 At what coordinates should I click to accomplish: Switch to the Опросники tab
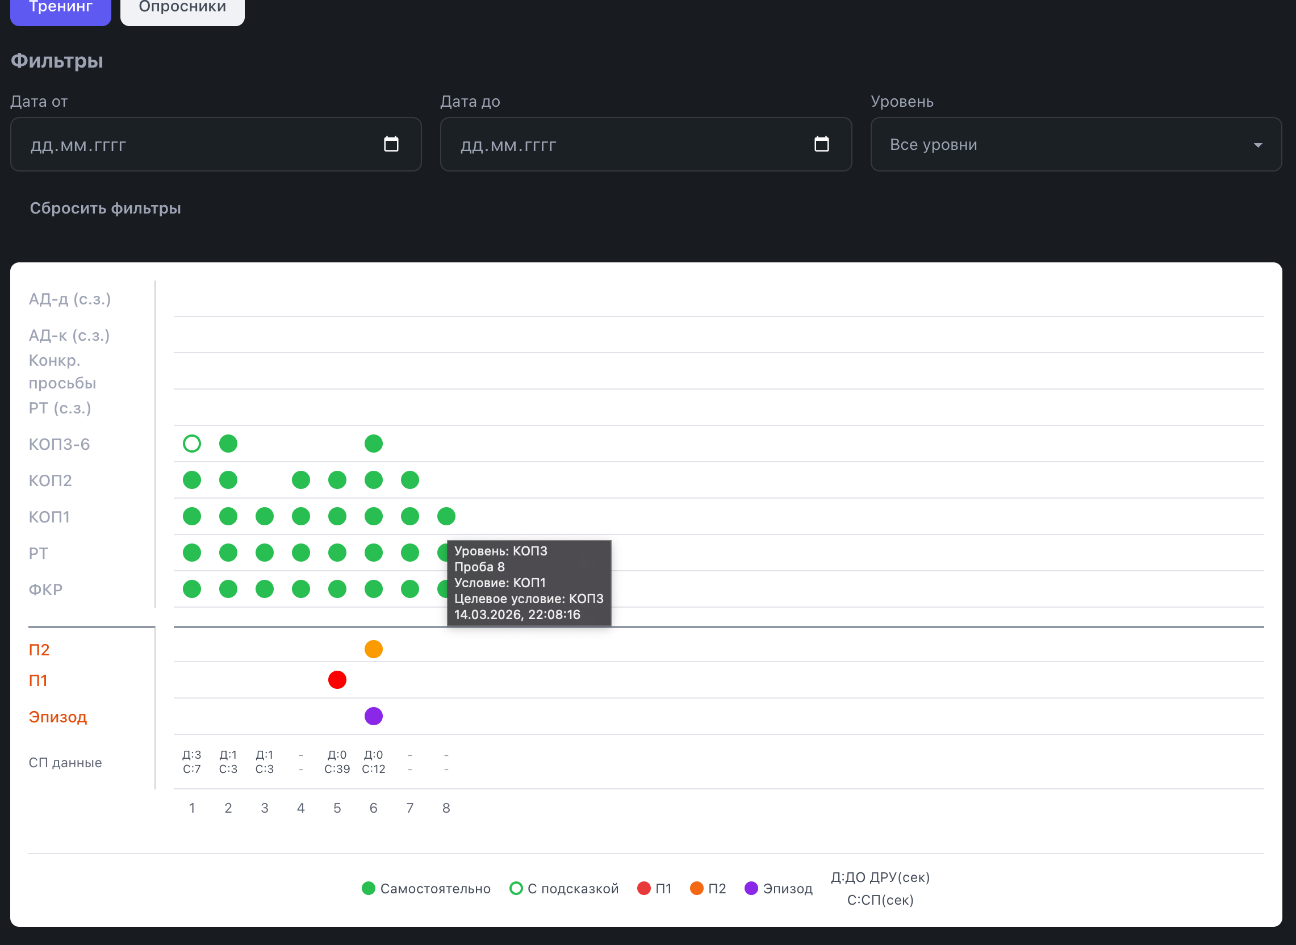tap(182, 9)
